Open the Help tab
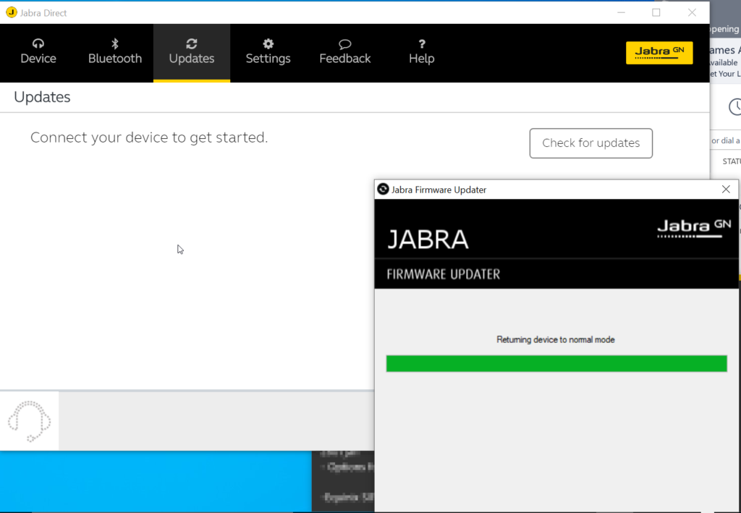 point(422,52)
